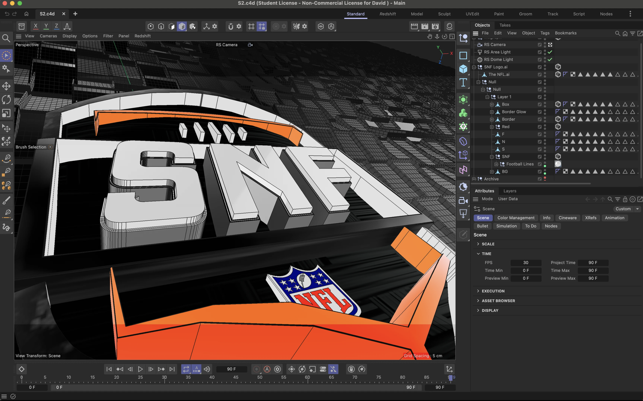Add a Camera object from the palette
The height and width of the screenshot is (401, 643).
pos(463,200)
